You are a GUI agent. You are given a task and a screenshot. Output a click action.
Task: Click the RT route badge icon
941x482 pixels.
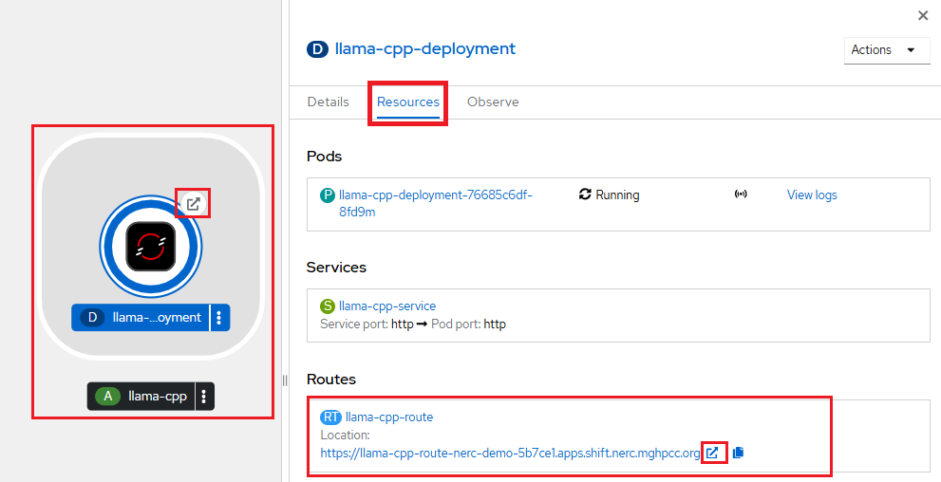pos(330,417)
